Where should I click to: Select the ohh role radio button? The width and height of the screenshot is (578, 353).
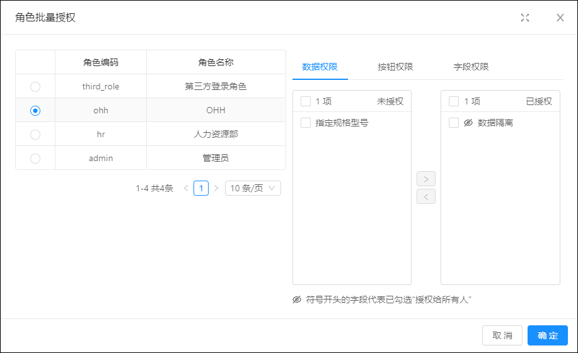click(x=35, y=110)
